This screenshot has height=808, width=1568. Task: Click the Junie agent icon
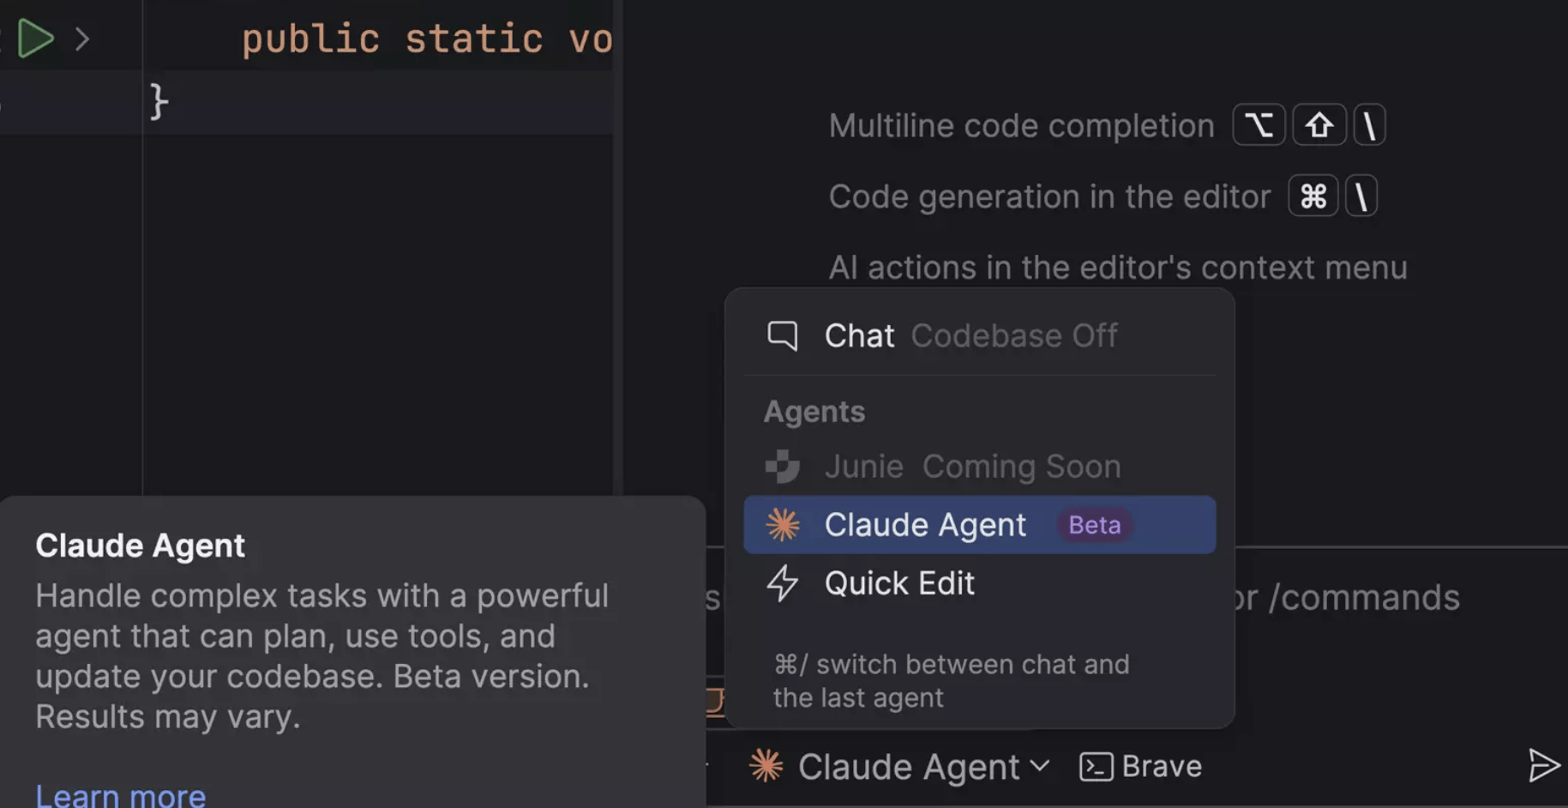pyautogui.click(x=781, y=467)
